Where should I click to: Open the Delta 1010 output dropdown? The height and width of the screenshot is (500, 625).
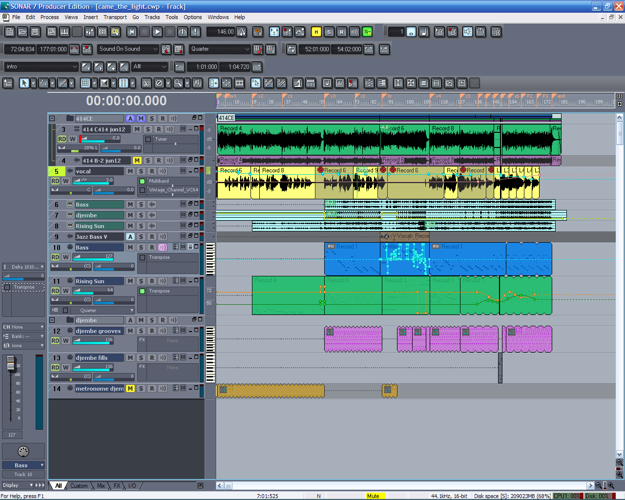tap(23, 267)
